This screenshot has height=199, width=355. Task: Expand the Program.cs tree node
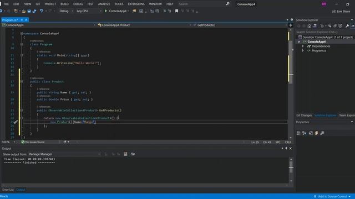point(303,51)
